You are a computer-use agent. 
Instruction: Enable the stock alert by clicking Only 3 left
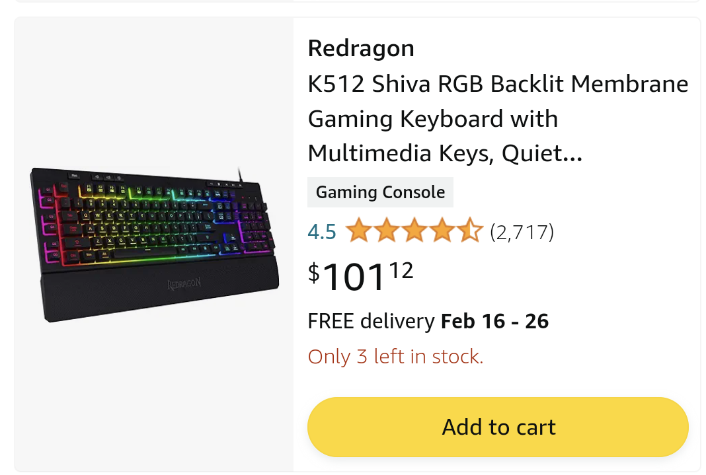(395, 356)
